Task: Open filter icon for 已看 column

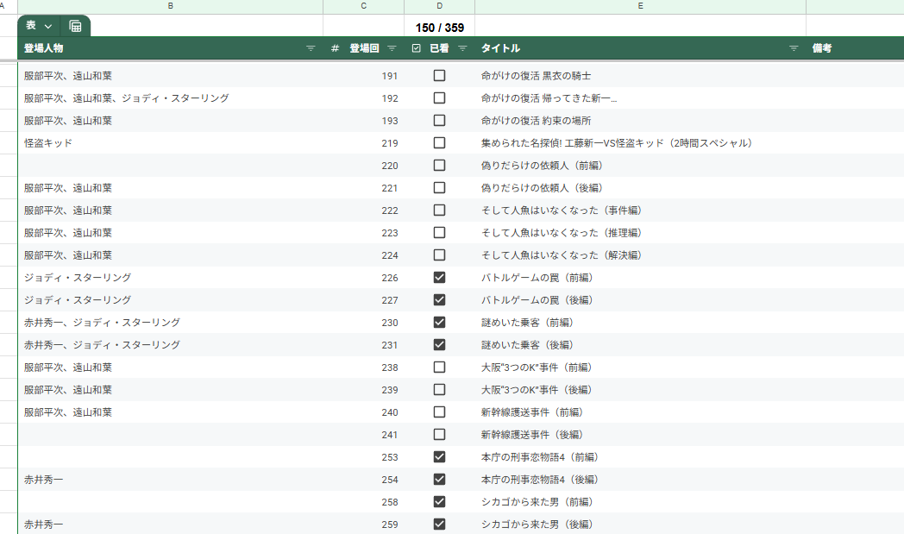Action: point(462,48)
